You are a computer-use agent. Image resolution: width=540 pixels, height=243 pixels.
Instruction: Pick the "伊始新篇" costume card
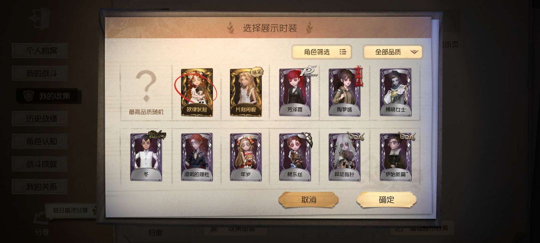(x=395, y=157)
